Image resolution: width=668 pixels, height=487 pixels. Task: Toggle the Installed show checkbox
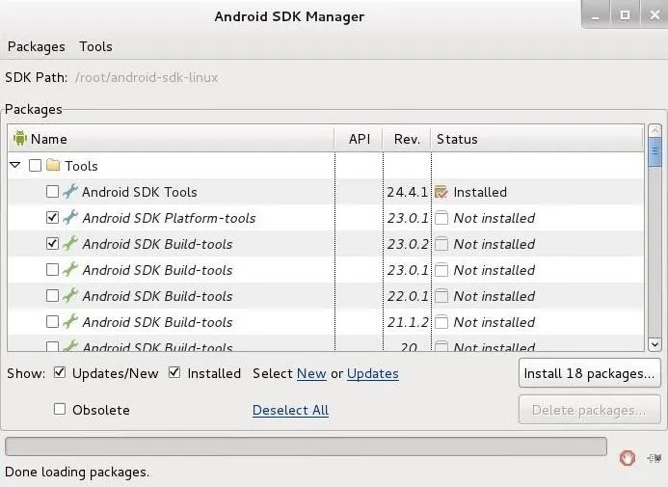(174, 373)
